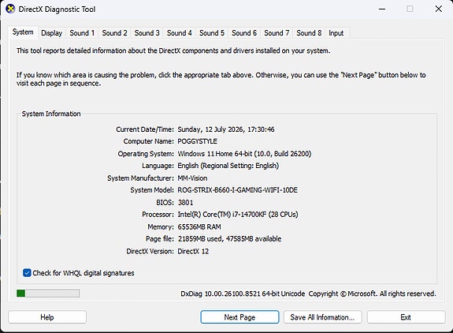Open the Sound 1 tab

(82, 33)
